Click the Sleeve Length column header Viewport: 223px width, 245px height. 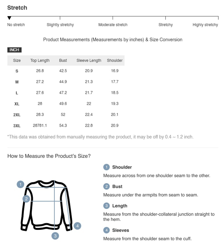tap(89, 60)
